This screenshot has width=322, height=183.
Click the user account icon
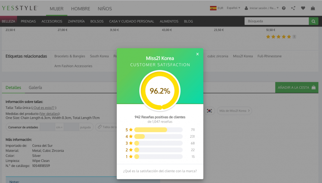pyautogui.click(x=246, y=8)
